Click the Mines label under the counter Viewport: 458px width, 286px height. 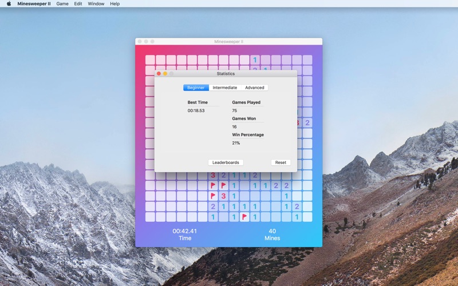[273, 238]
